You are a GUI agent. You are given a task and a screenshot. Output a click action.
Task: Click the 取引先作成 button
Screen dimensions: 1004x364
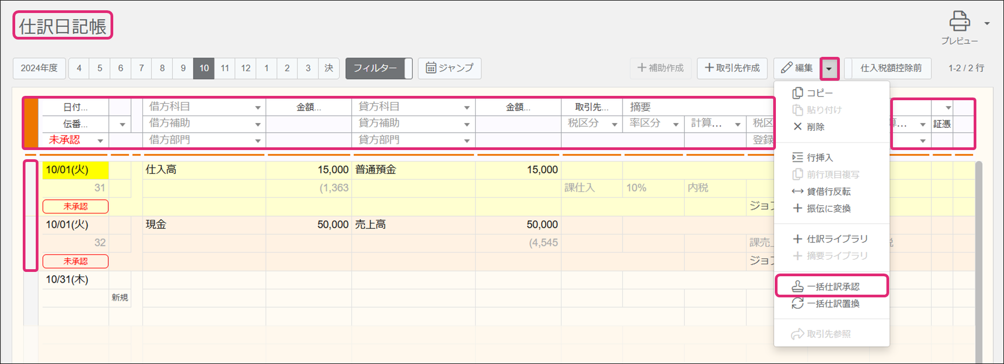point(732,68)
